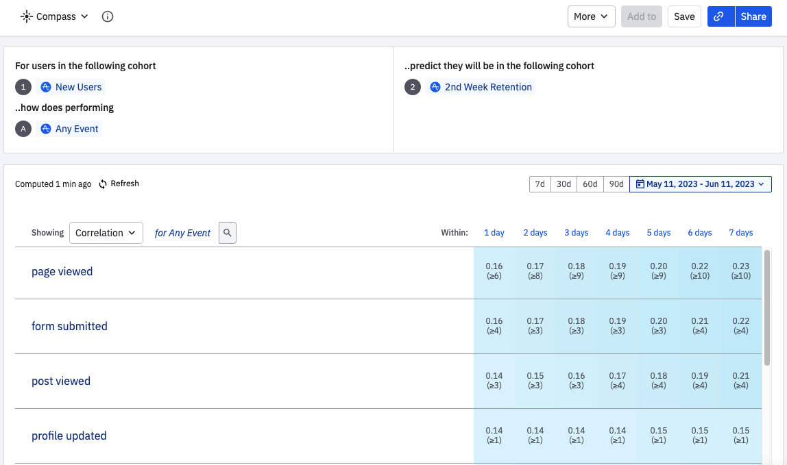Refresh the computed results
The height and width of the screenshot is (465, 787).
[119, 184]
